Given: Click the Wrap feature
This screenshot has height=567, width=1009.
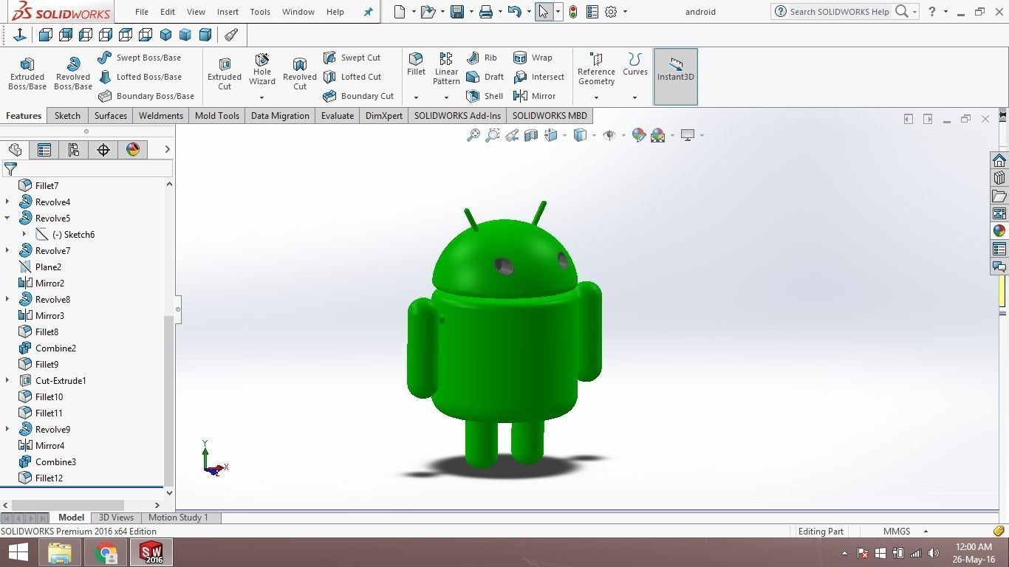Looking at the screenshot, I should point(533,58).
